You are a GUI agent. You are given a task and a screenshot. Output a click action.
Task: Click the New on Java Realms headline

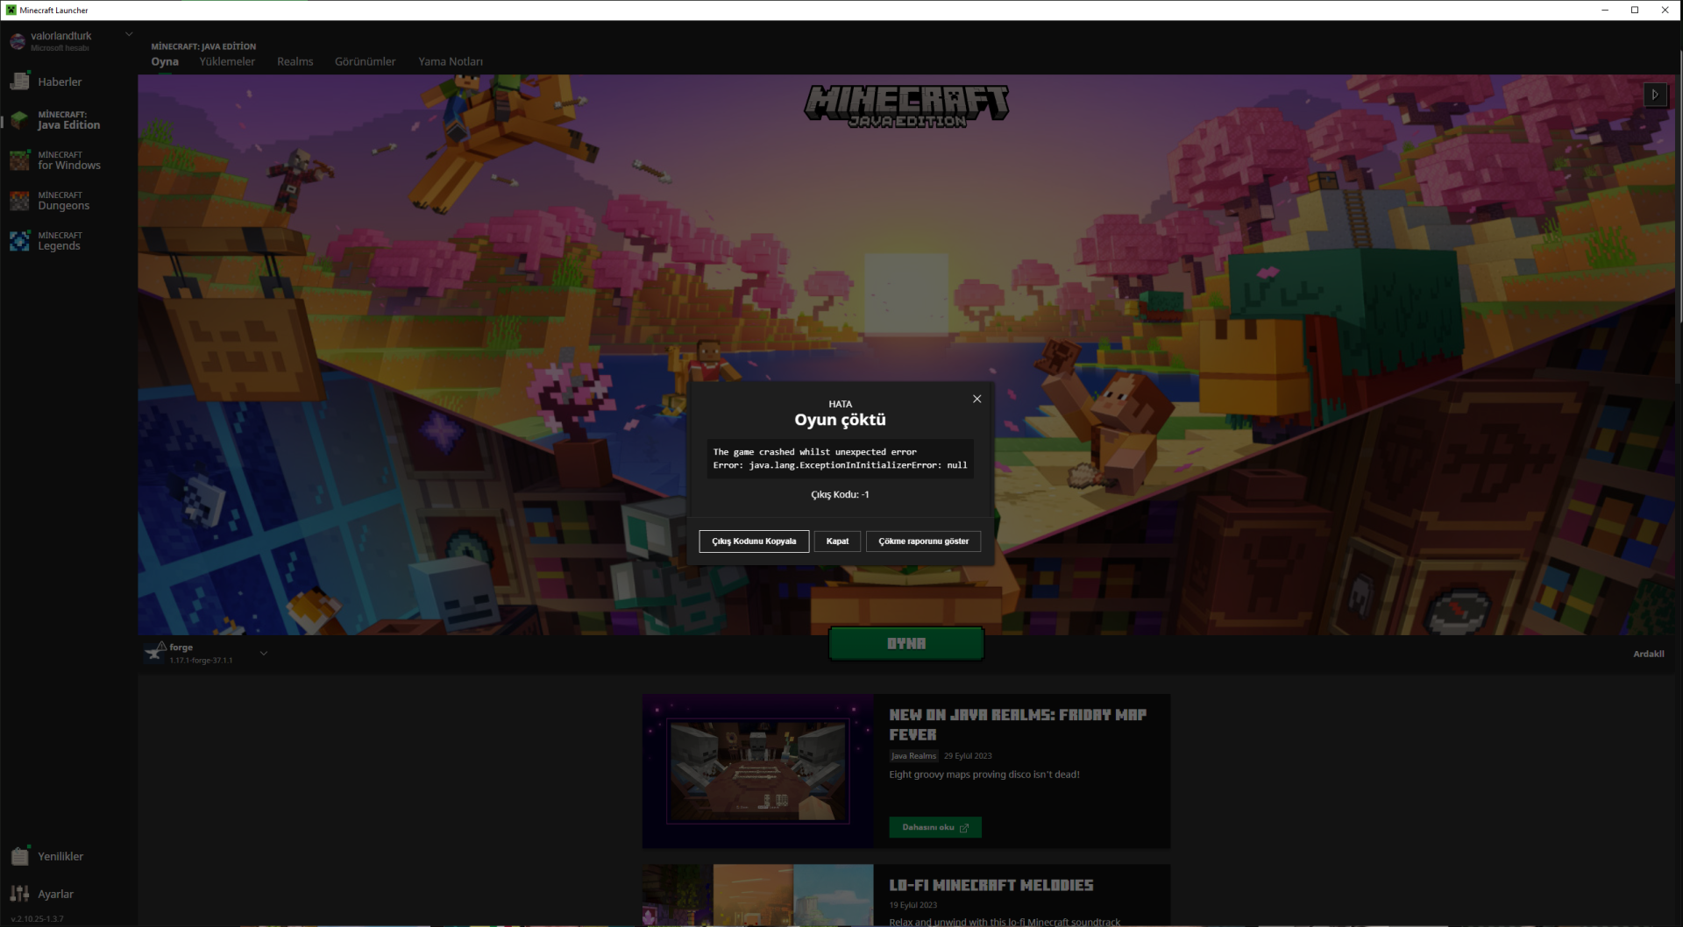(x=1018, y=725)
